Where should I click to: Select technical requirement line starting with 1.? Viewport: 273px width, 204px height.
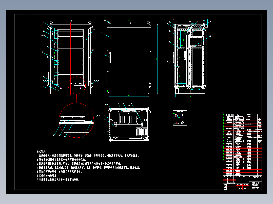88,156
